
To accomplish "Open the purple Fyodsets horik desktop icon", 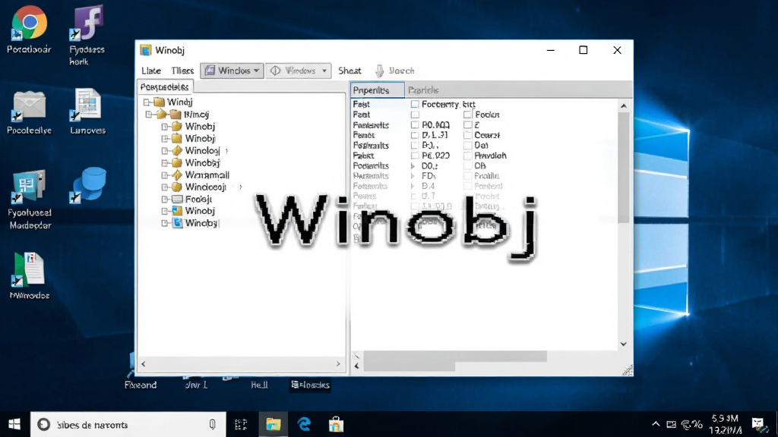I will [87, 23].
